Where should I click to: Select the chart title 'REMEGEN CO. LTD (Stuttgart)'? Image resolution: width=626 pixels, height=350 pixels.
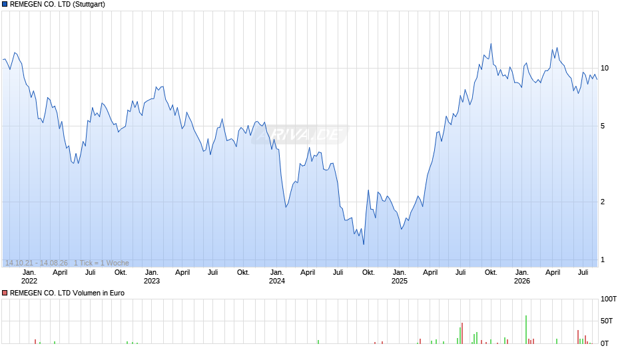point(57,5)
